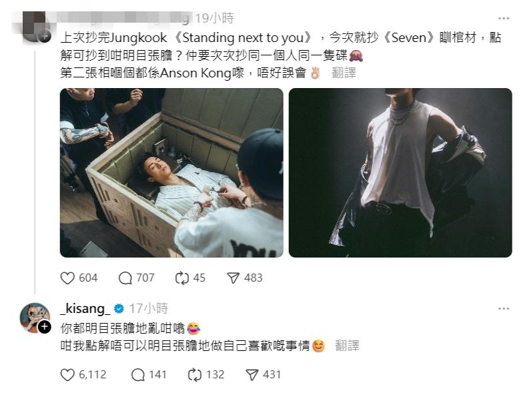Share the _kisang_ reply showing 431 shares
Viewport: 523px width, 393px height.
252,375
